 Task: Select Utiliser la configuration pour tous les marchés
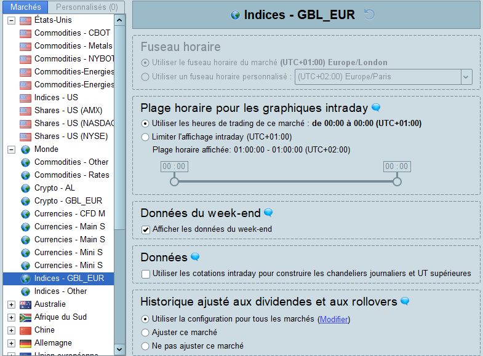tap(145, 319)
